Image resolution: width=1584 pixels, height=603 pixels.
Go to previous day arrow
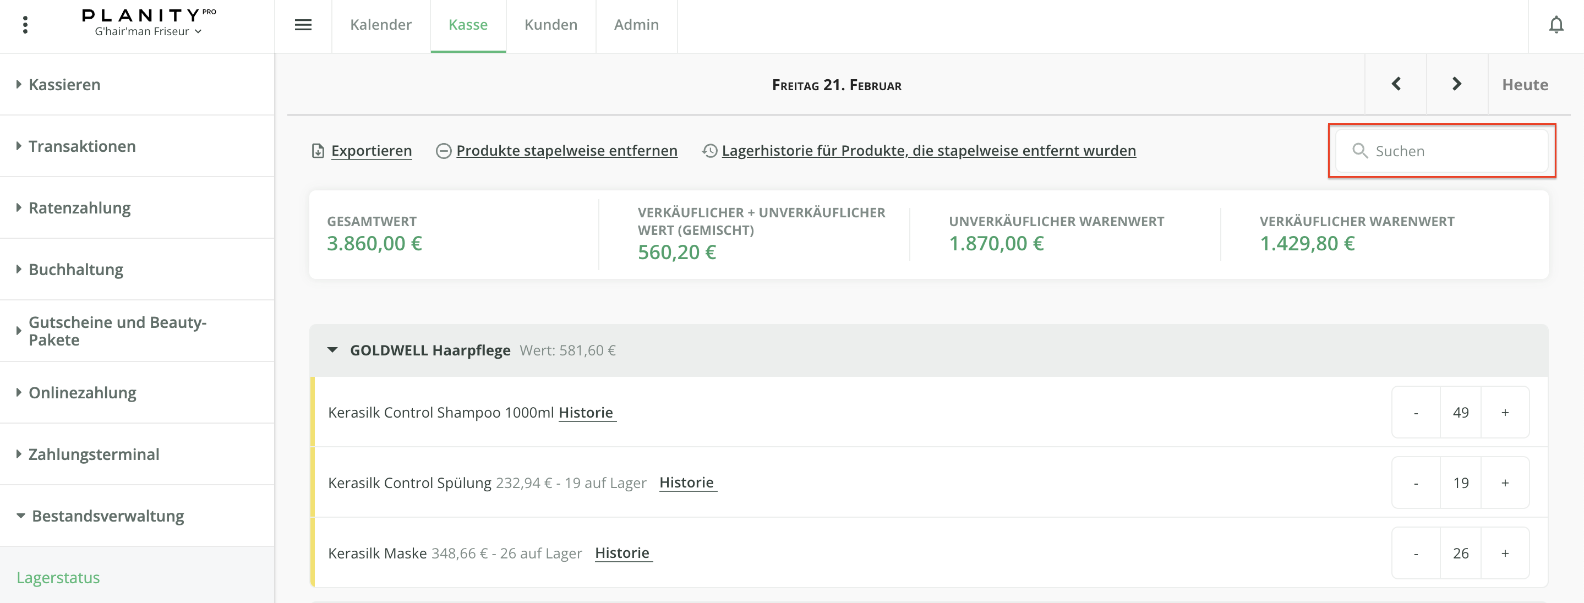click(1396, 84)
